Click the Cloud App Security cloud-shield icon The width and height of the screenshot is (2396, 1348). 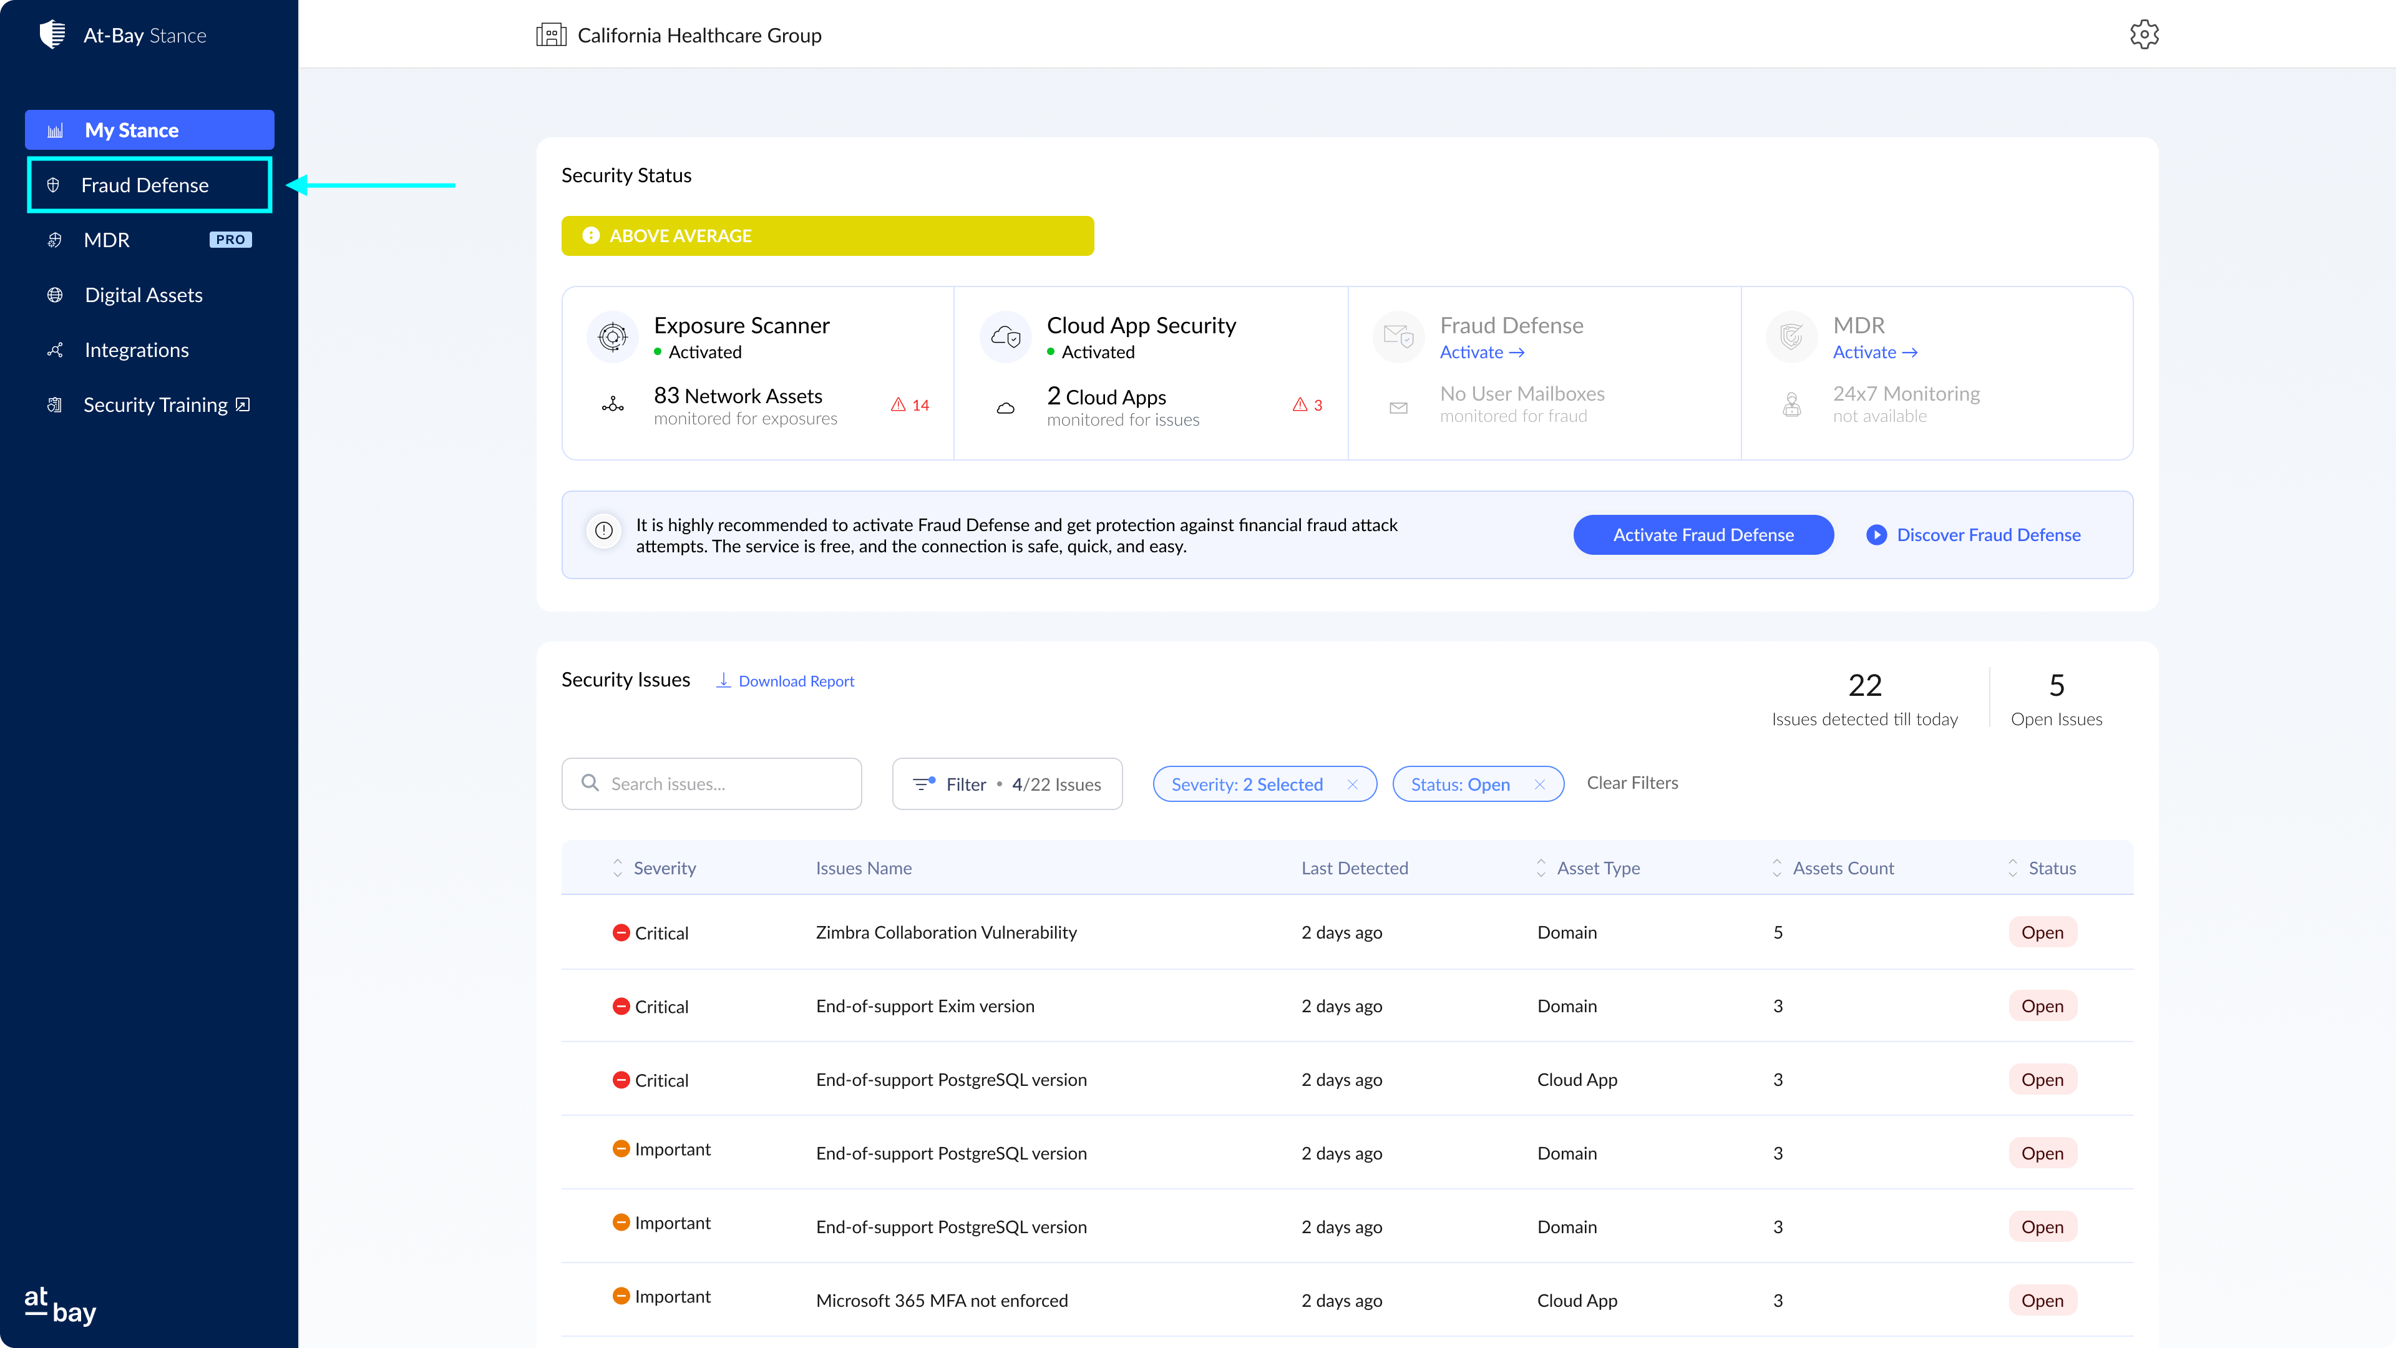1005,337
